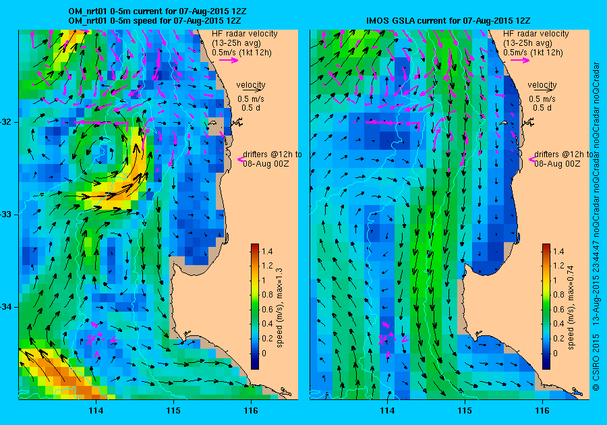The height and width of the screenshot is (425, 607).
Task: Click the 'OM_nrt01 0-5m current' title line
Action: (x=157, y=11)
